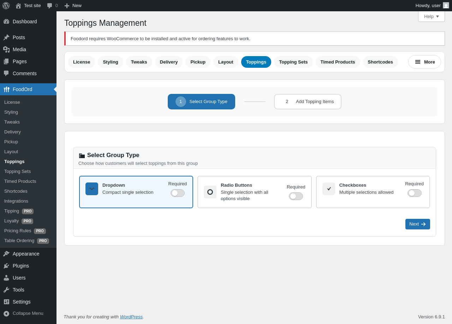
Task: Open Pricing Rules in FoodOrd submenu
Action: pyautogui.click(x=18, y=231)
